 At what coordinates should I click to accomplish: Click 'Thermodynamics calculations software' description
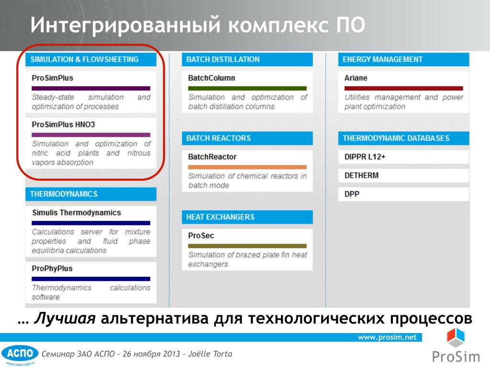click(x=91, y=292)
